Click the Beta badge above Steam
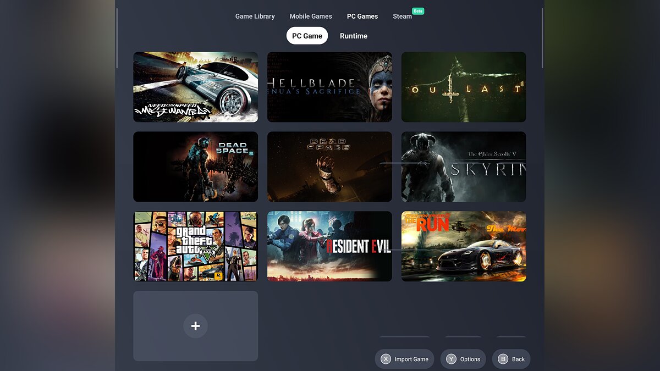The height and width of the screenshot is (371, 660). tap(418, 11)
